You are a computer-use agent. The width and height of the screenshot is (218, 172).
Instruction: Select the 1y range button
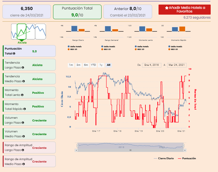[x=101, y=65]
